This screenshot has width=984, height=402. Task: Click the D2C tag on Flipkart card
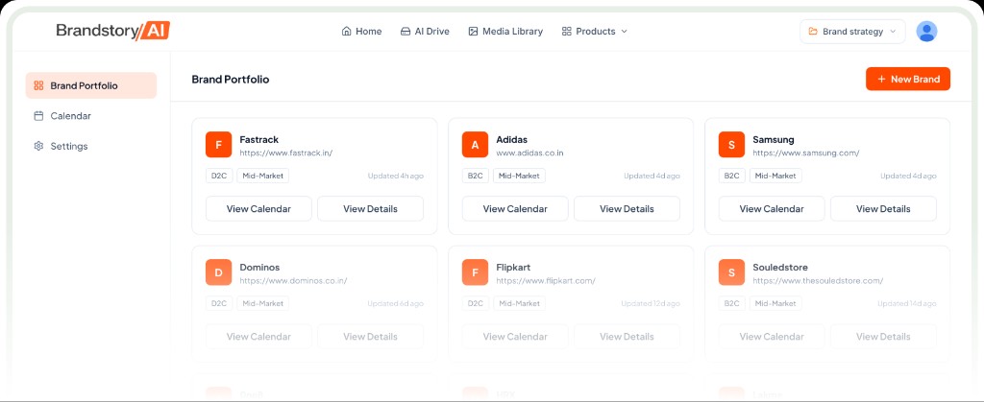pos(476,304)
